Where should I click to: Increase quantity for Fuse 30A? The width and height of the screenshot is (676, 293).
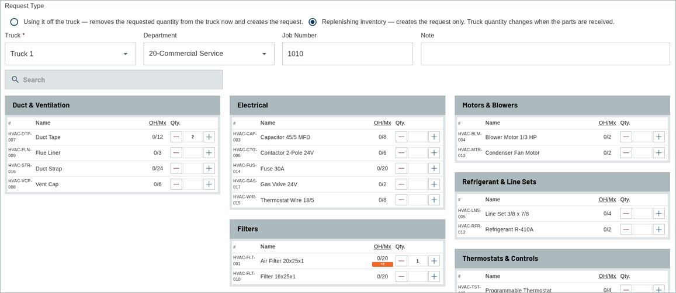(x=434, y=169)
